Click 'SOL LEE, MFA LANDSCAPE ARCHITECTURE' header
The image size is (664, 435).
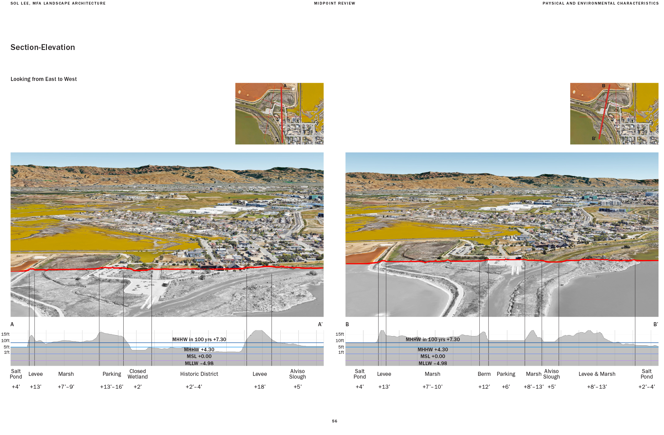58,3
